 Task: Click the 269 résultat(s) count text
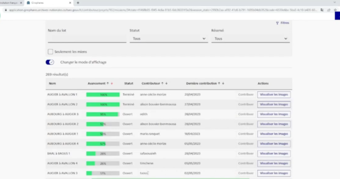57,74
